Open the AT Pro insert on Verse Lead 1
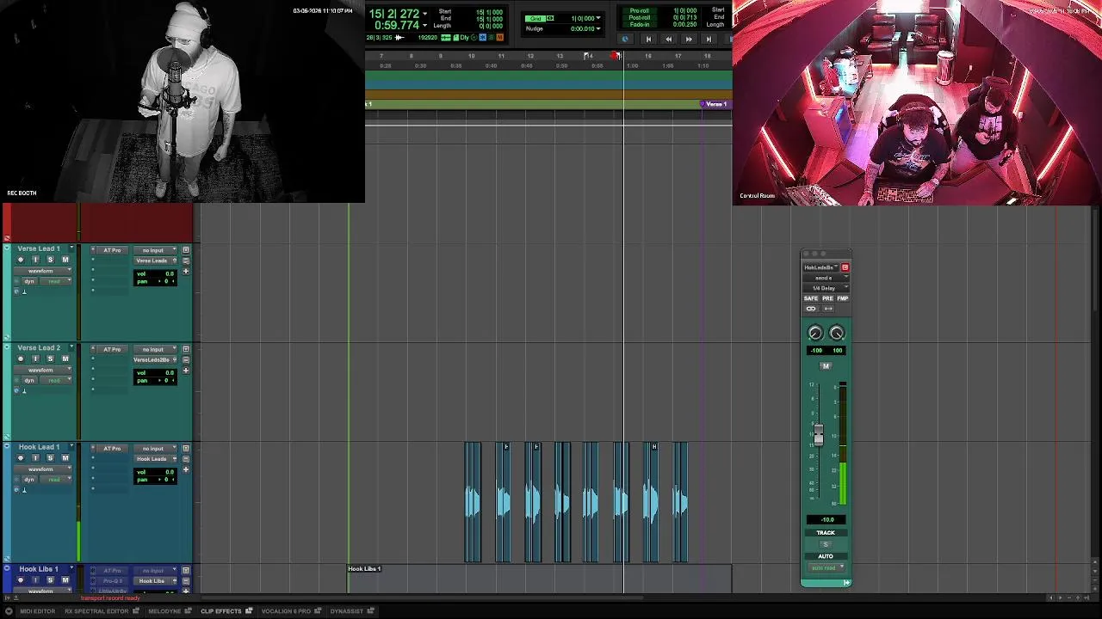 (x=112, y=250)
